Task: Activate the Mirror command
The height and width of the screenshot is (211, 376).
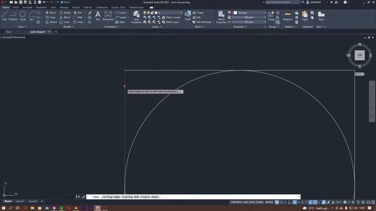Action: (x=65, y=17)
